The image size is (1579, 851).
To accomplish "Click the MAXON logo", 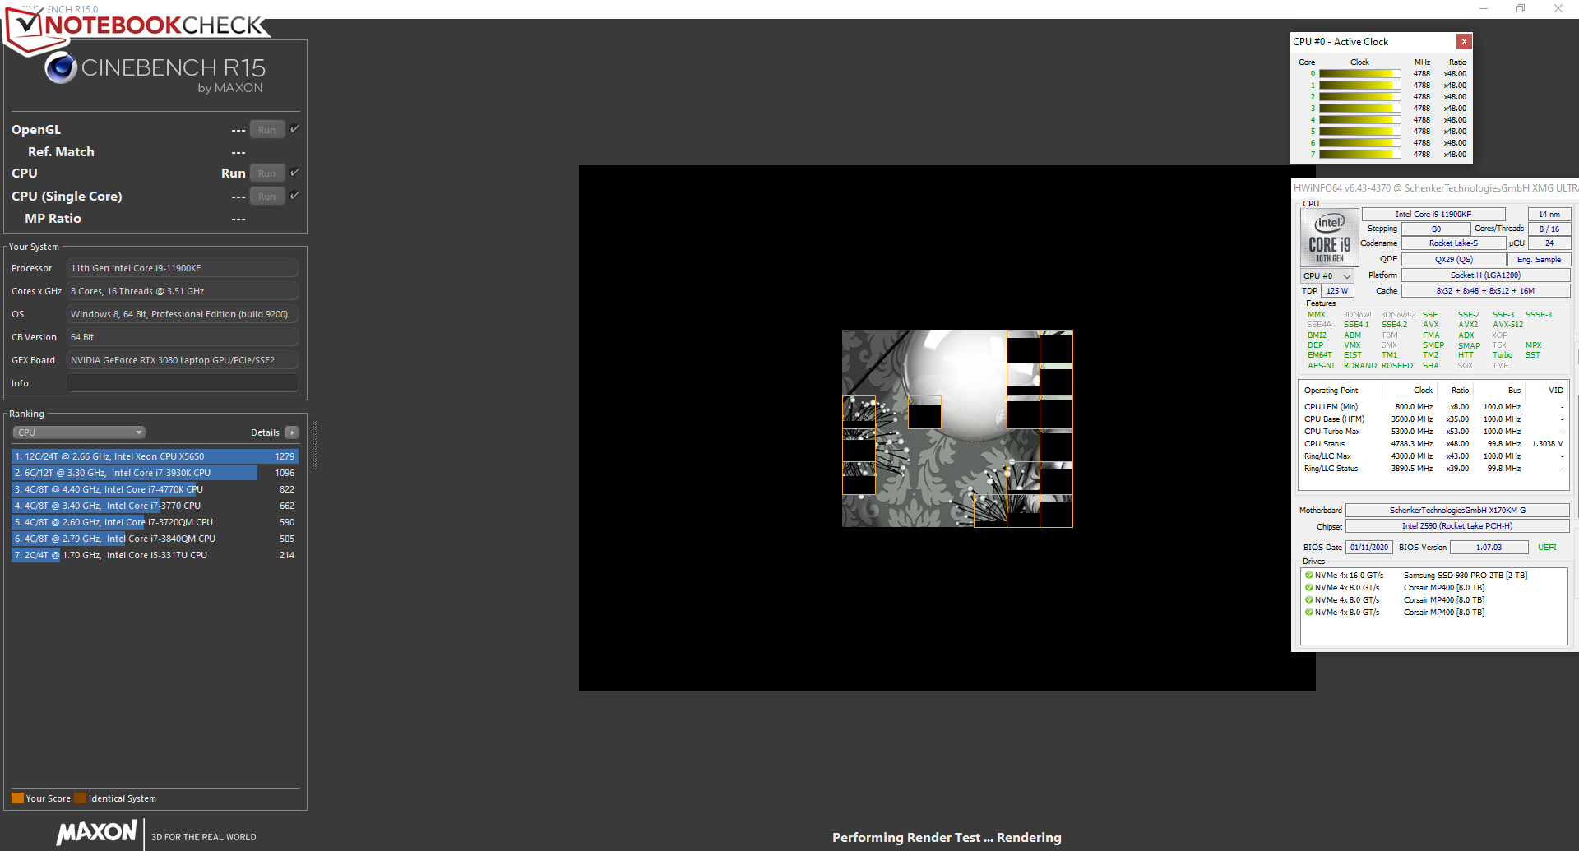I will [96, 832].
